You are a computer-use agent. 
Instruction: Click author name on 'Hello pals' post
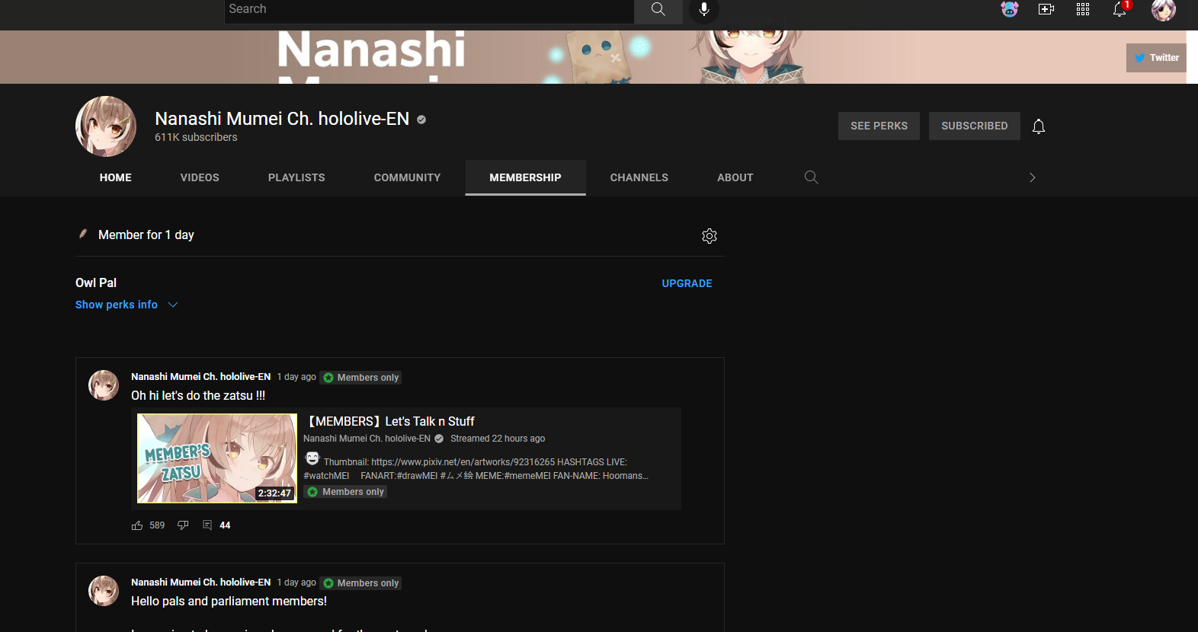201,583
